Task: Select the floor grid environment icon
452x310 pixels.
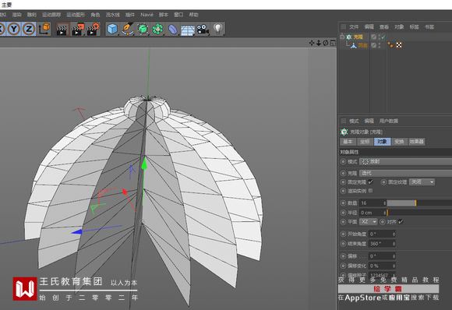Action: point(188,30)
